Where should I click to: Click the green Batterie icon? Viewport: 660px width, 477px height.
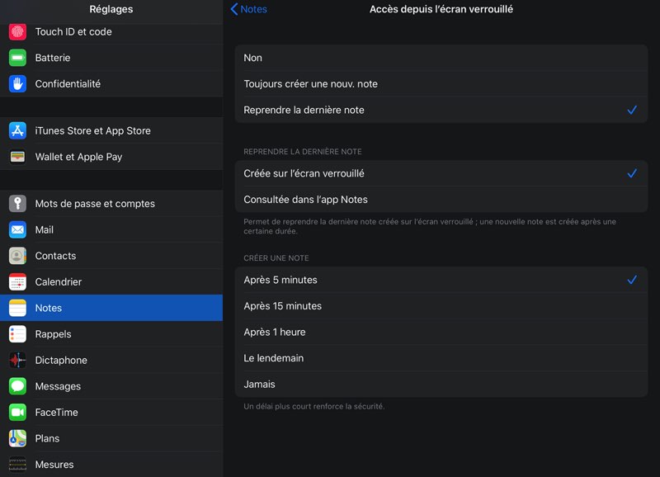click(17, 58)
